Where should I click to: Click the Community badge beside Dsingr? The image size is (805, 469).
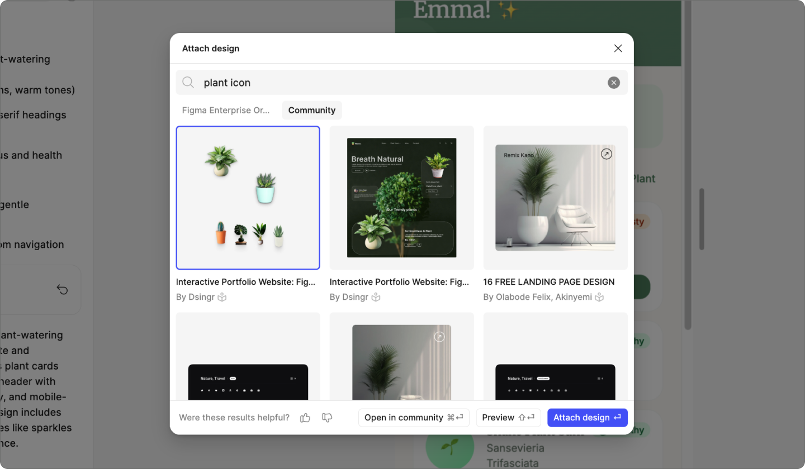222,297
